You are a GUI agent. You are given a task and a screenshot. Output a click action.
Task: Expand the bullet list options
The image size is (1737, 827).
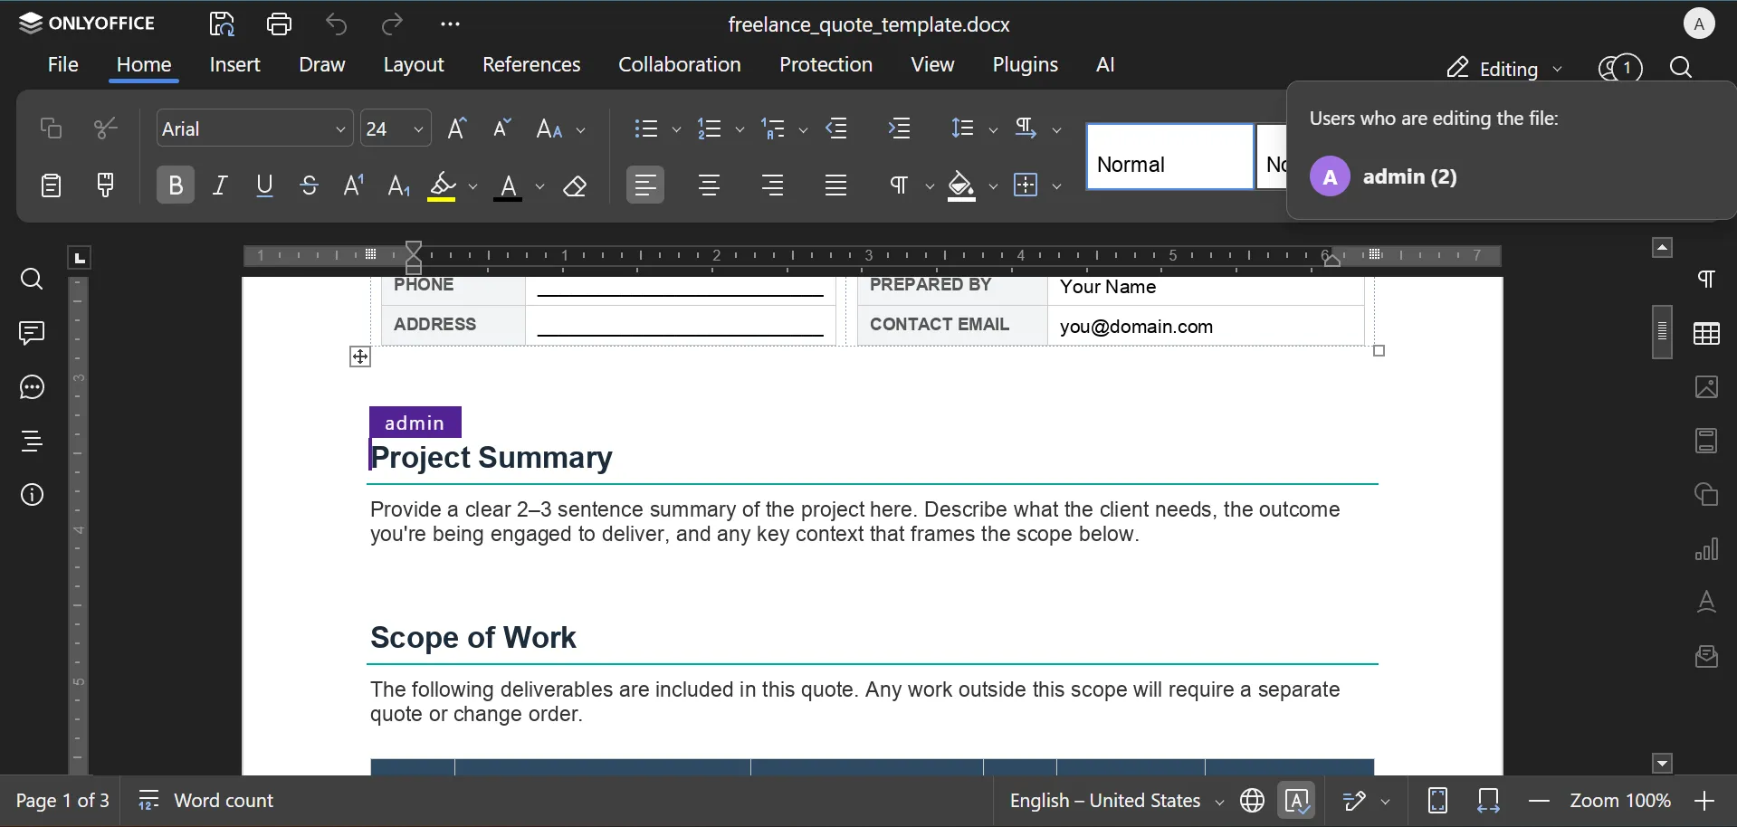click(x=675, y=129)
